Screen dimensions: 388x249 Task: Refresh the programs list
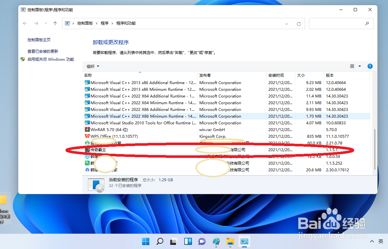click(299, 24)
